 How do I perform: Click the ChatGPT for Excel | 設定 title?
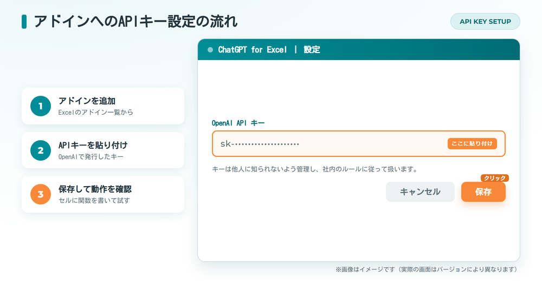click(269, 50)
